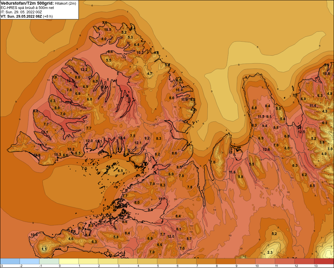
Task: Click the 'Hitakort (2m)' label
Action: [x=65, y=3]
